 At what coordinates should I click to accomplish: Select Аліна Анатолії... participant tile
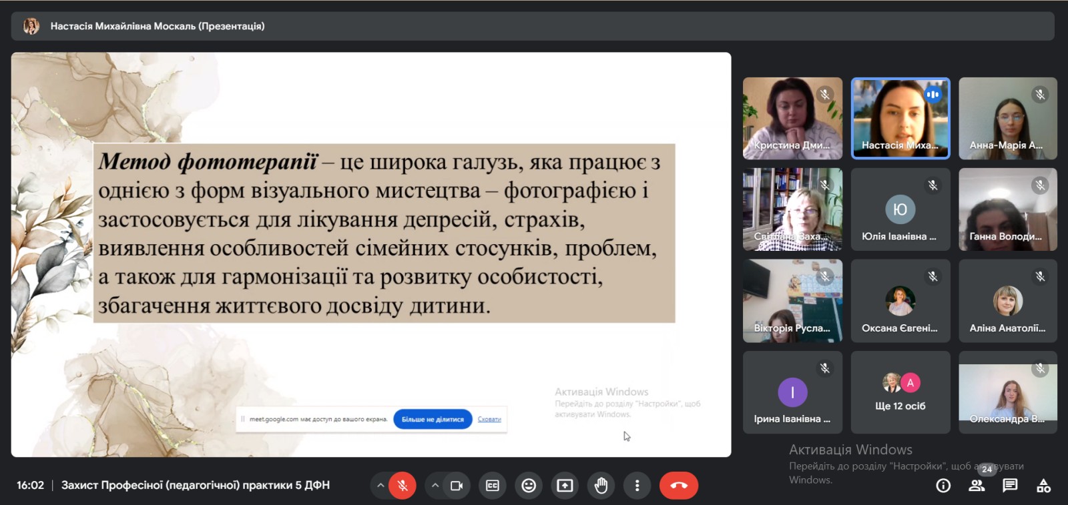click(1008, 301)
